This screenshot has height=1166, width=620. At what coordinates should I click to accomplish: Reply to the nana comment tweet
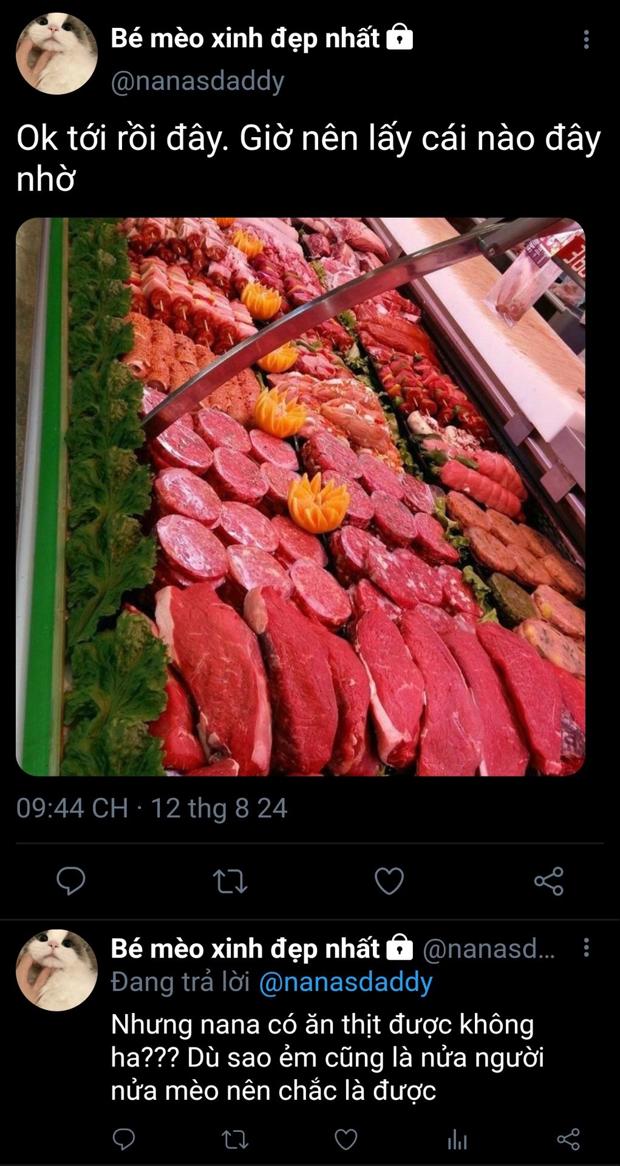[x=124, y=1139]
